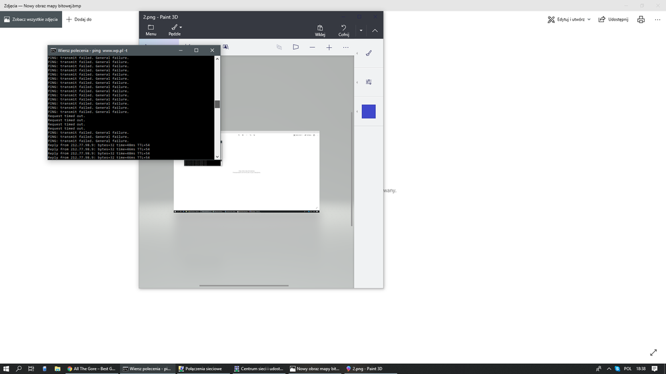666x374 pixels.
Task: Click the Paint 3D horizontal scrollbar
Action: click(x=244, y=285)
